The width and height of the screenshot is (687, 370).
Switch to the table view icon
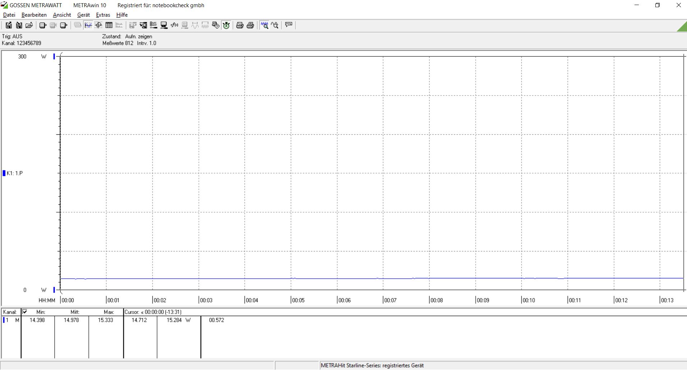[x=109, y=25]
